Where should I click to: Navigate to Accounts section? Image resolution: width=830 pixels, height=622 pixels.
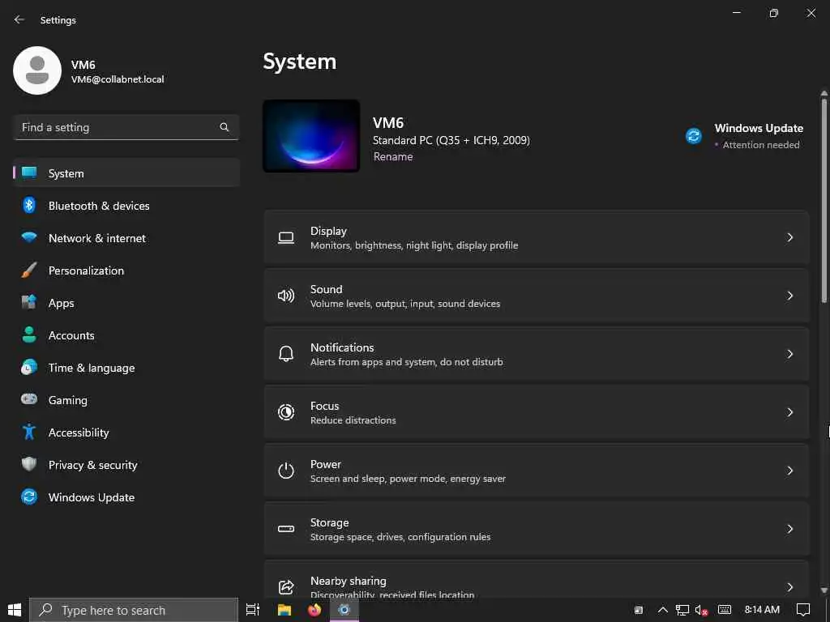click(x=126, y=335)
